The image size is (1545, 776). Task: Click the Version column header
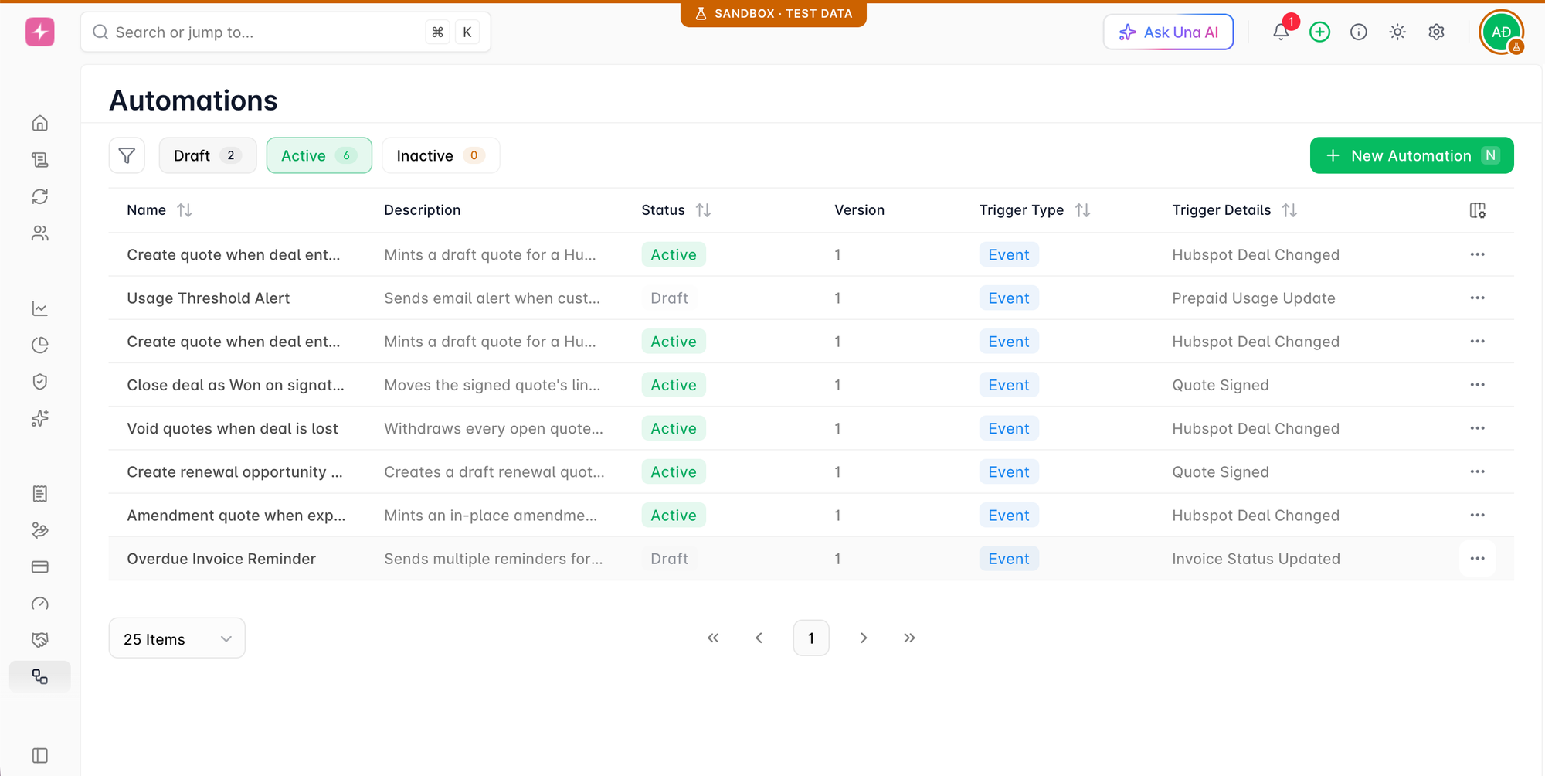[x=859, y=210]
